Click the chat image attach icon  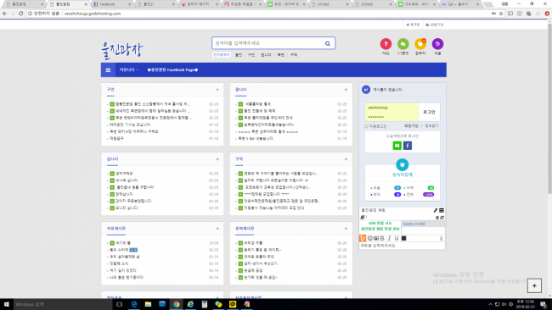(x=376, y=238)
